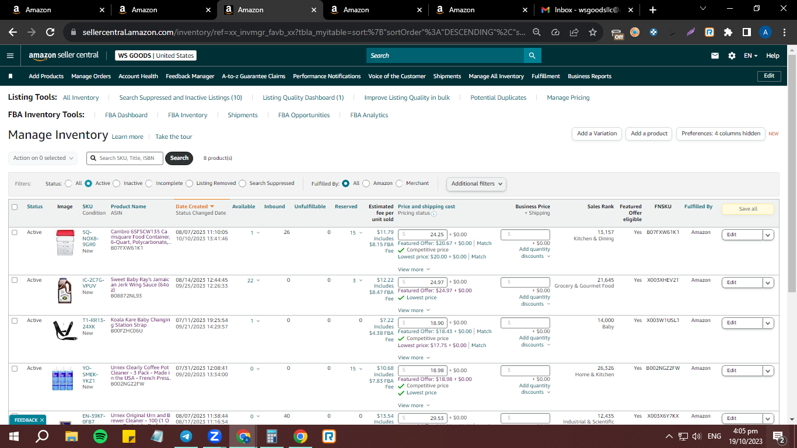The image size is (797, 448).
Task: Go back using the browser back arrow
Action: click(x=13, y=33)
